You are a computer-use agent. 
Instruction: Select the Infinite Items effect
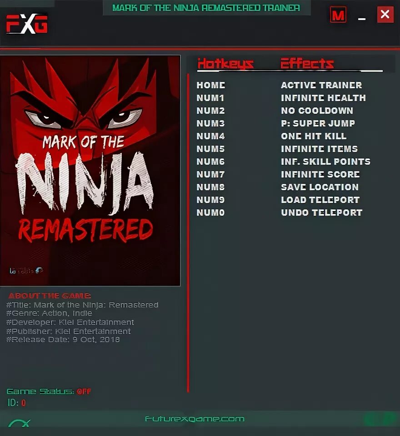(319, 149)
